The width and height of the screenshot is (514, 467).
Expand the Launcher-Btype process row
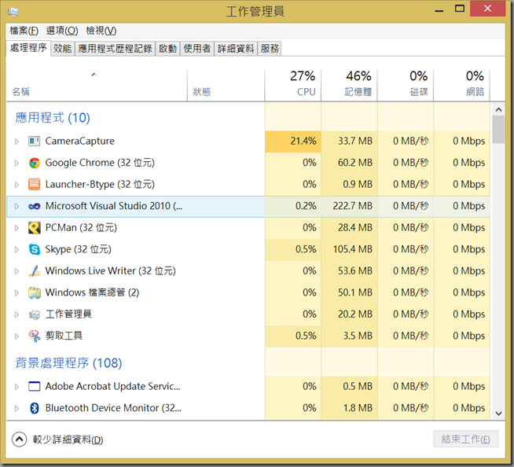[17, 185]
